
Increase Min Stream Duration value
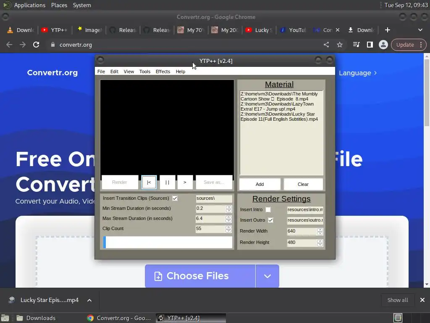coord(229,207)
